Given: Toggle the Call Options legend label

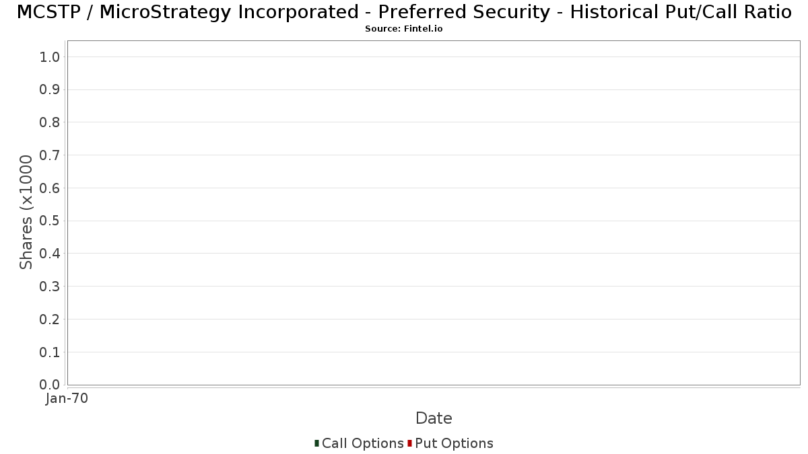Looking at the screenshot, I should point(362,443).
